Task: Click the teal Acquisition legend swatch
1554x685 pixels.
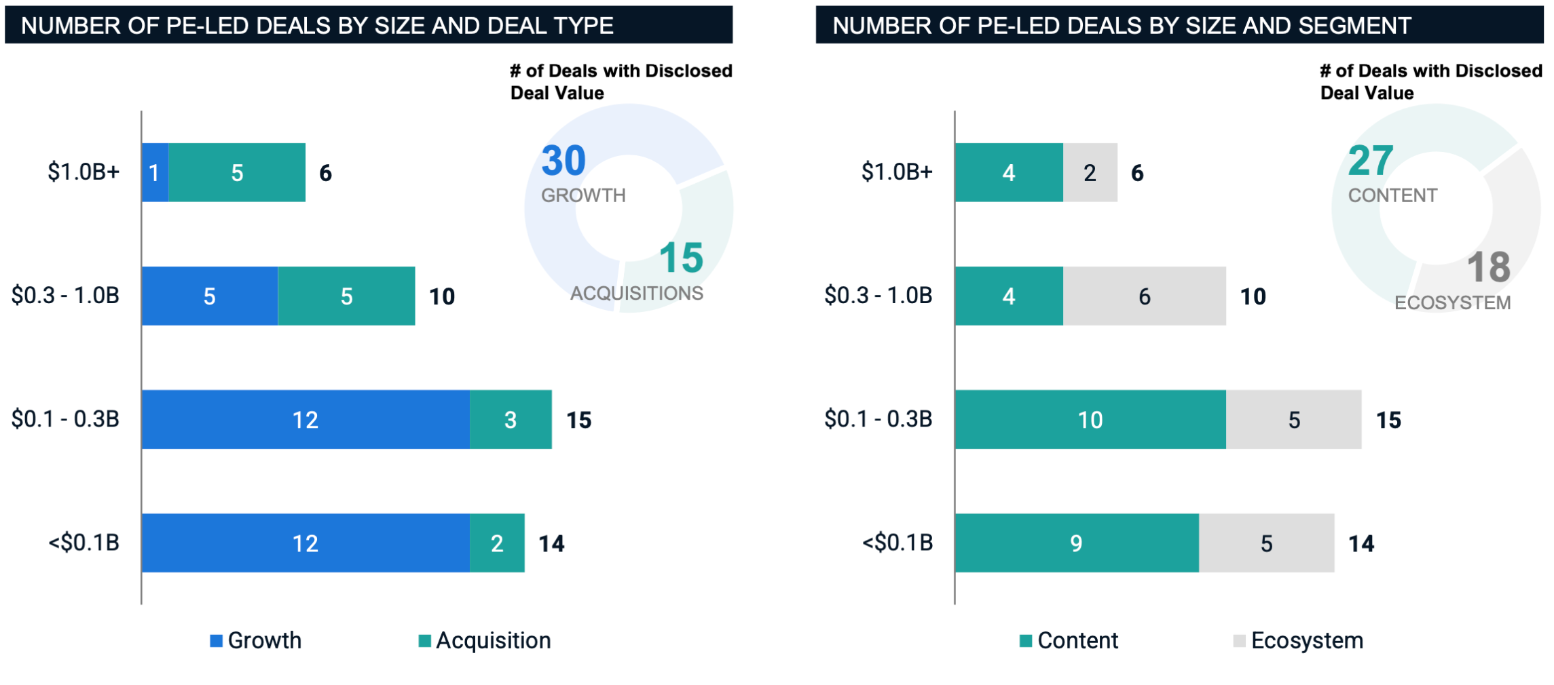Action: (425, 641)
